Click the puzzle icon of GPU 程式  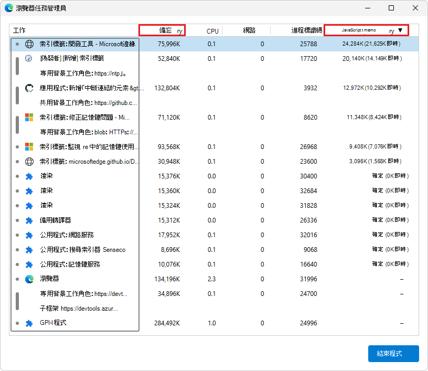(x=29, y=323)
